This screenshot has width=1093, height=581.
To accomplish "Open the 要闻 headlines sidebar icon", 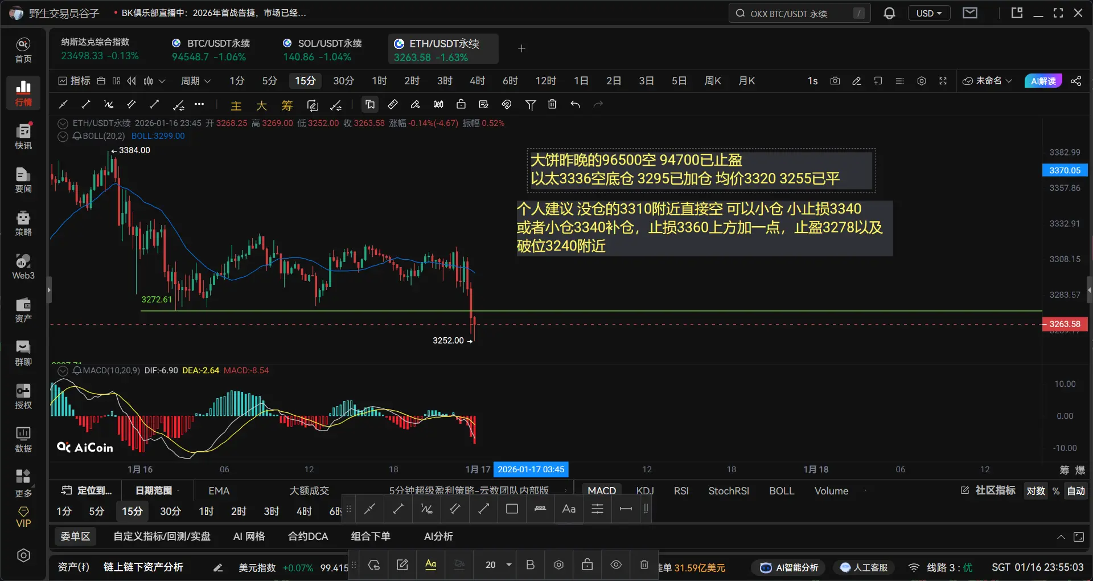I will 23,180.
